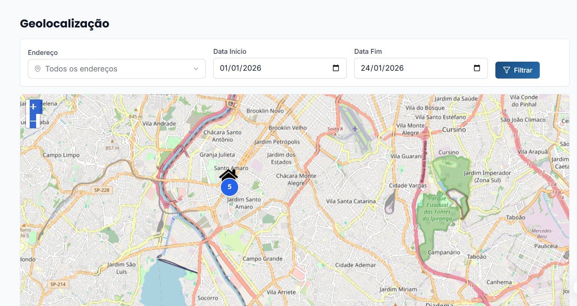The image size is (577, 306).
Task: Click the Campo Grande label on map
Action: point(263,259)
